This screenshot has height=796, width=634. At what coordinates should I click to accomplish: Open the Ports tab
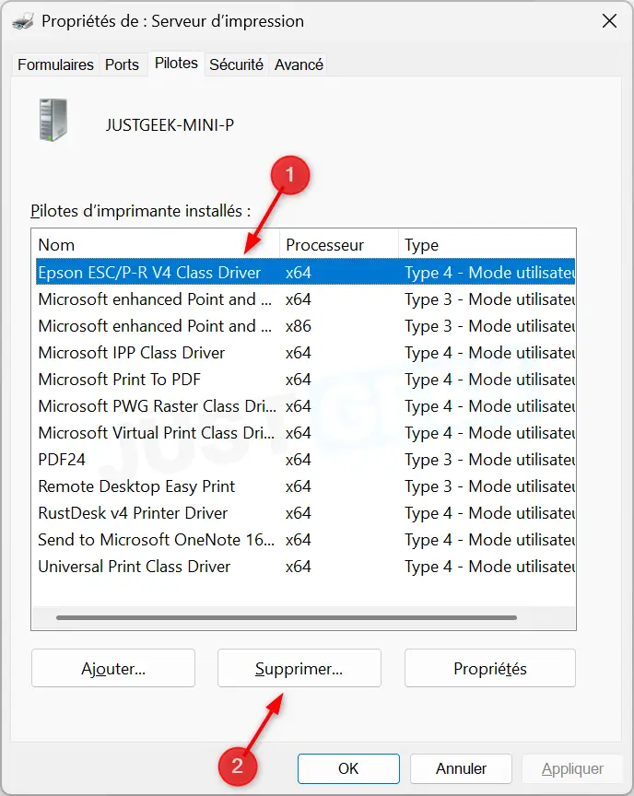click(122, 64)
